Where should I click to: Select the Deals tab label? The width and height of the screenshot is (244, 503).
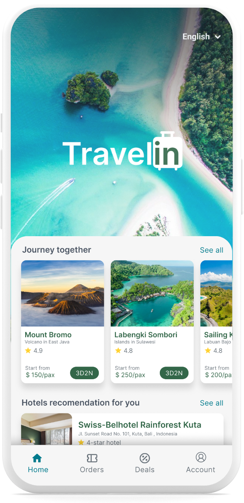tap(145, 470)
